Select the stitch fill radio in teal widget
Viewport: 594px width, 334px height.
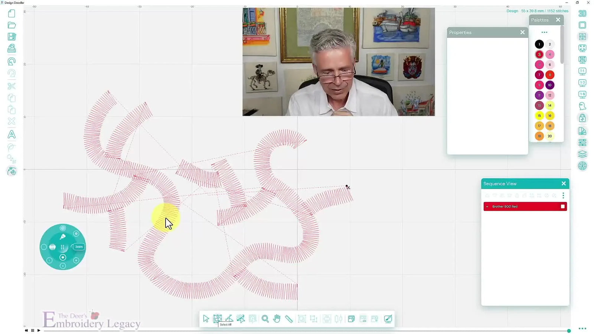click(53, 247)
